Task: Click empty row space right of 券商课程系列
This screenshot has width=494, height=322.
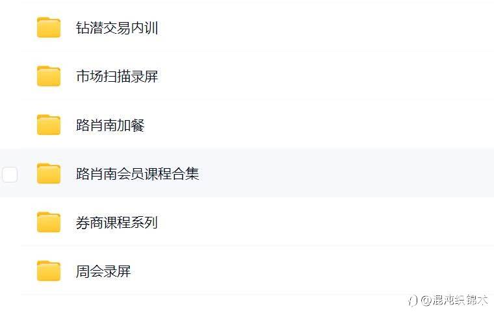Action: [325, 223]
